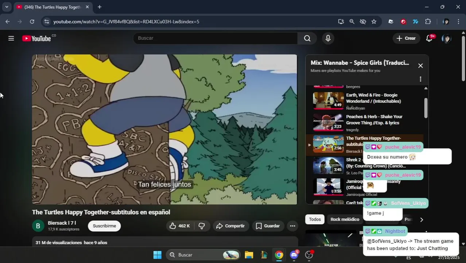Click the page scroll-down arrow
466x263 pixels.
[x=463, y=244]
